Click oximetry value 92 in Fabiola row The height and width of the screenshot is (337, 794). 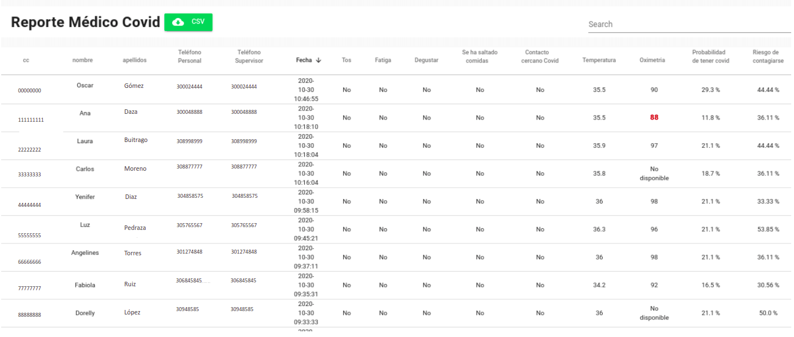click(x=654, y=285)
